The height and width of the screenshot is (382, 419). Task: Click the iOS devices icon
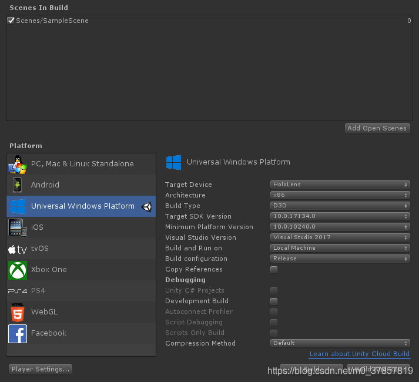pos(18,227)
